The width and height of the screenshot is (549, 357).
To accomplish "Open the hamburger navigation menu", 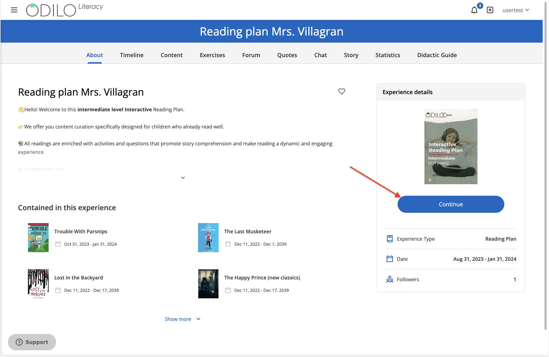I will coord(14,10).
